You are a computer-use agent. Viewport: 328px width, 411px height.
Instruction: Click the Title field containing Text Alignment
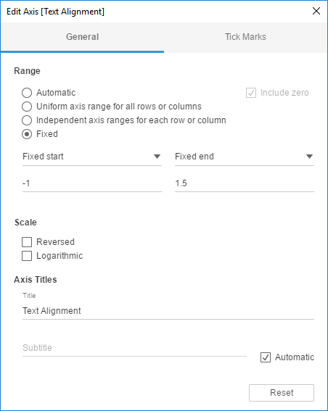[x=168, y=311]
